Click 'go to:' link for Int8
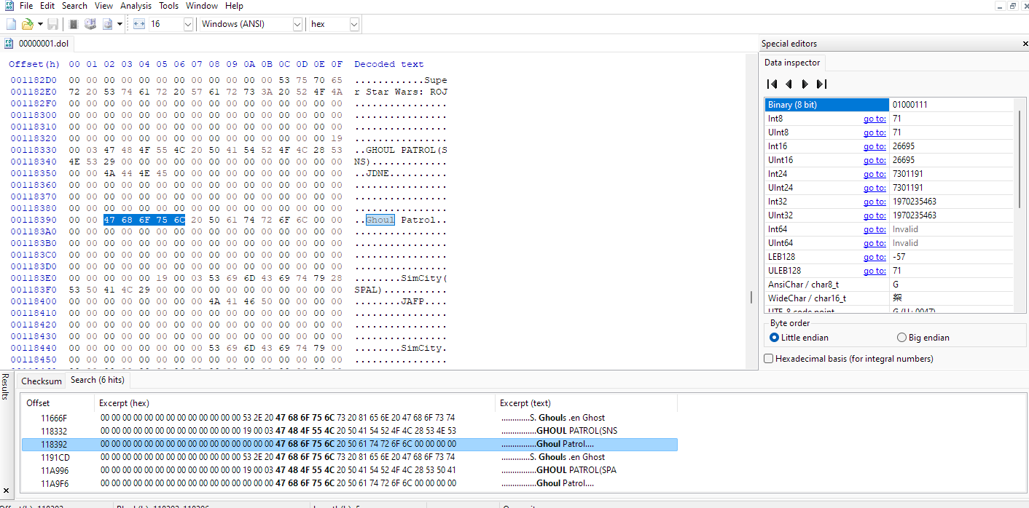 pyautogui.click(x=875, y=119)
